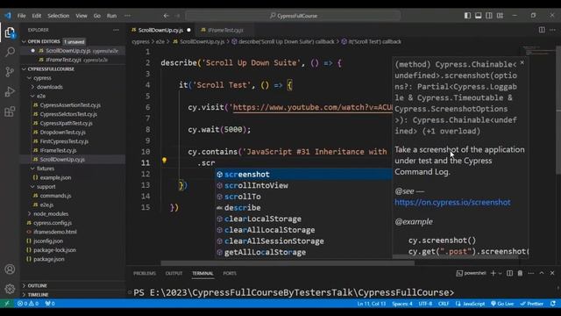This screenshot has width=561, height=316.
Task: Click the editor horizontal scrollbar
Action: click(x=288, y=263)
